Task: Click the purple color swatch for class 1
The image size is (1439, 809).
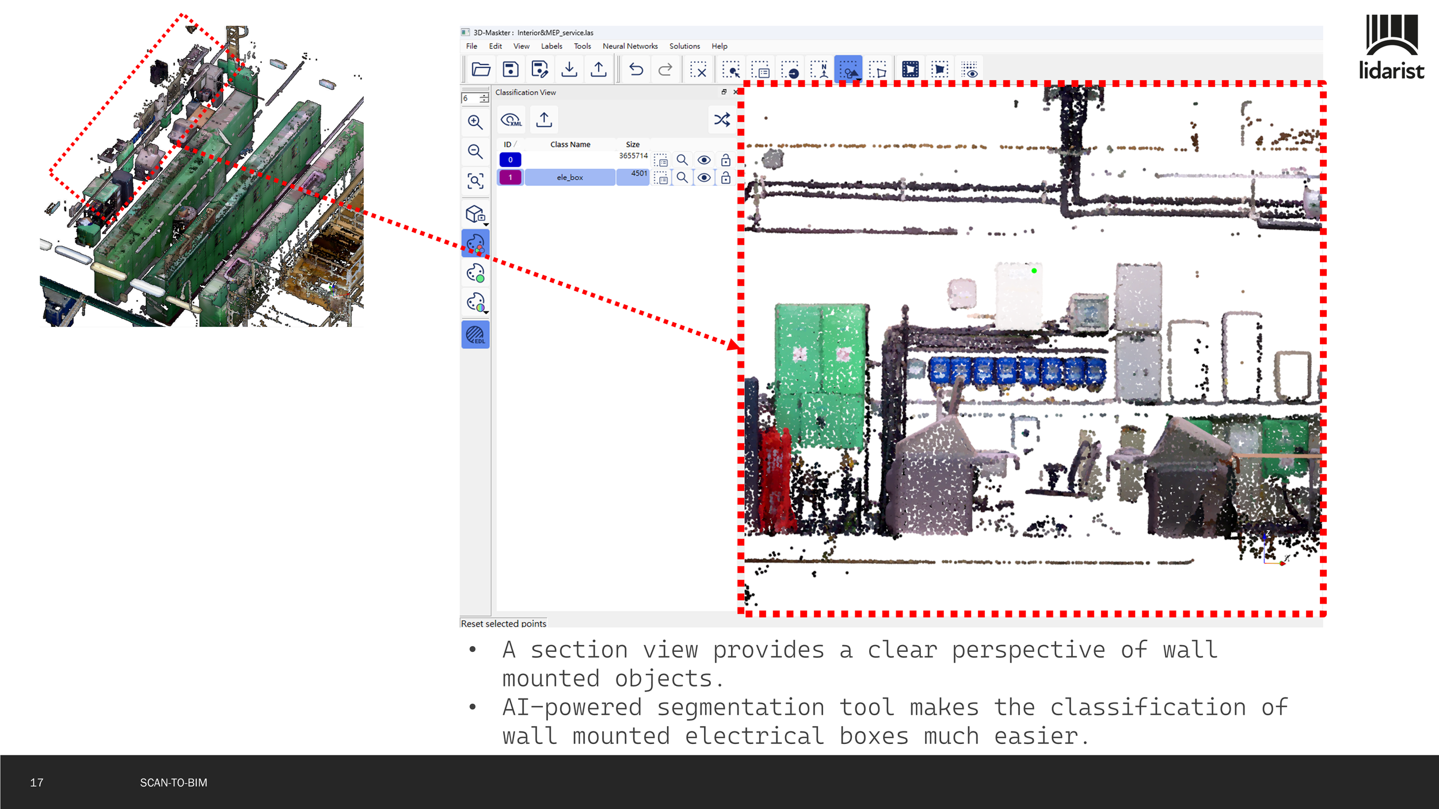Action: (510, 177)
